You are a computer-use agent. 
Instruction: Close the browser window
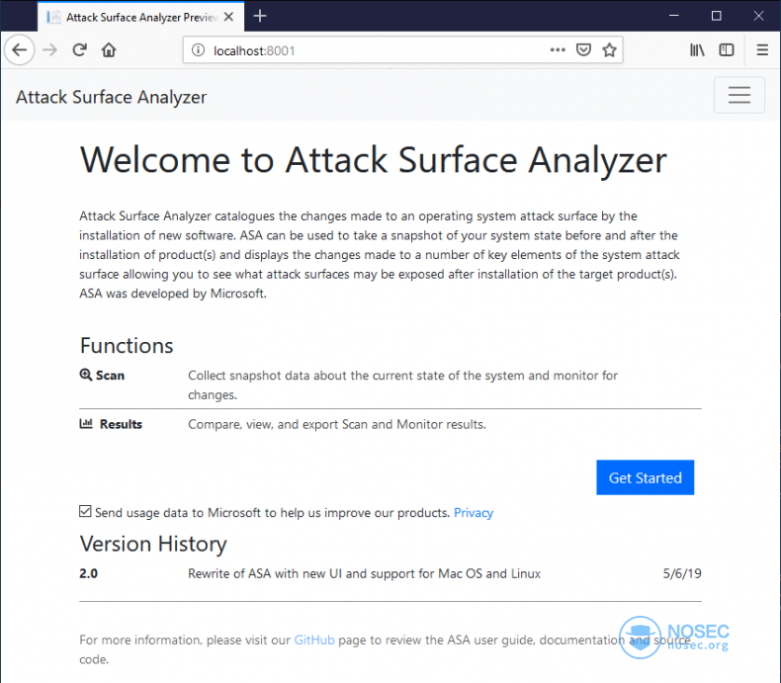pyautogui.click(x=758, y=16)
